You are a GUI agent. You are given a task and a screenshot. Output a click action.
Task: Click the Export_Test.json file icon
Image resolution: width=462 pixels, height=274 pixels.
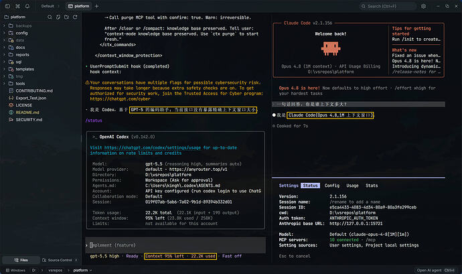11,98
